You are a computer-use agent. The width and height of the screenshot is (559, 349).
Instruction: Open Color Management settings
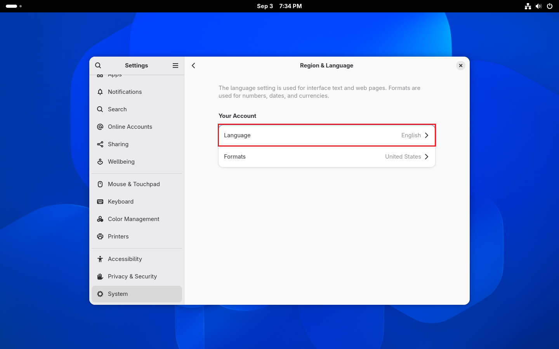[137, 219]
